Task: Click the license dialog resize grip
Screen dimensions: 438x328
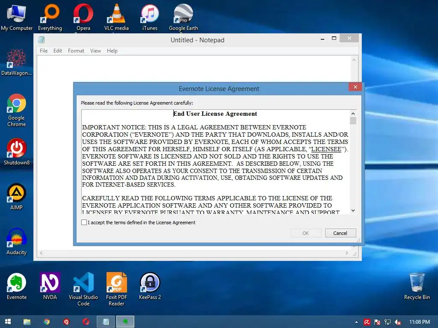Action: pyautogui.click(x=359, y=240)
